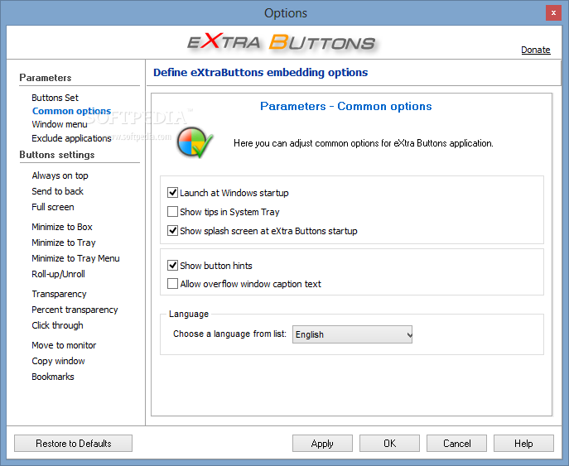The width and height of the screenshot is (569, 466).
Task: Enable Show tips in System Tray
Action: coord(172,211)
